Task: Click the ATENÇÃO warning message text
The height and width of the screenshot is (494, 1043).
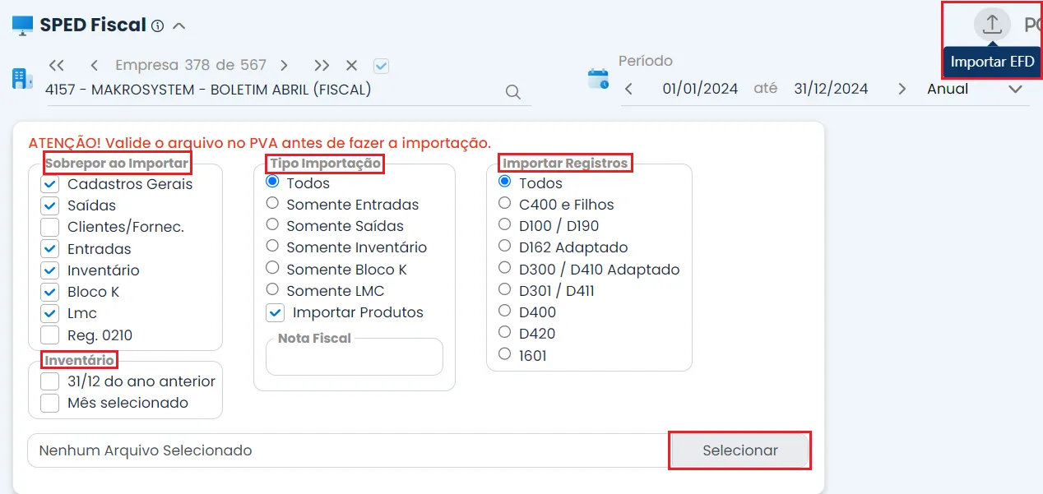Action: point(259,143)
